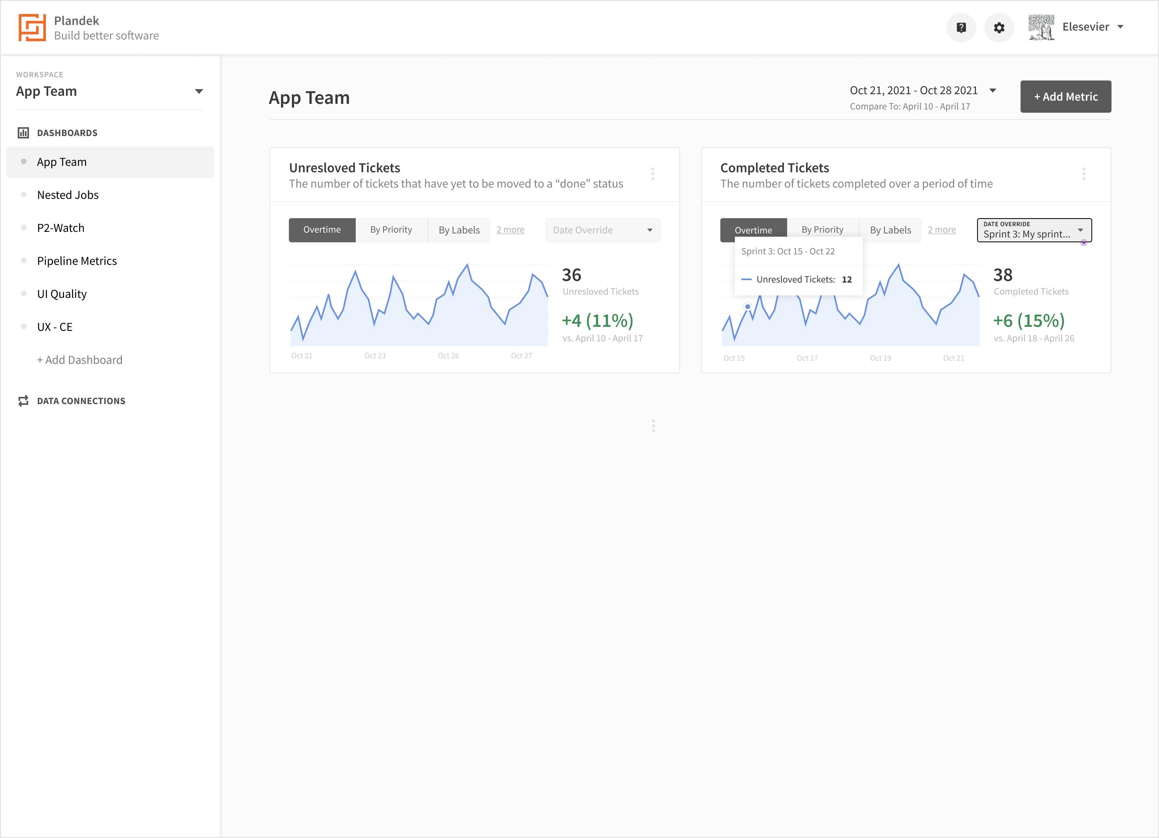Open Completed Tickets card kebab menu

point(1084,174)
